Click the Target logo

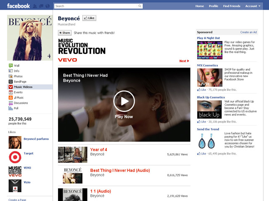coord(15,157)
